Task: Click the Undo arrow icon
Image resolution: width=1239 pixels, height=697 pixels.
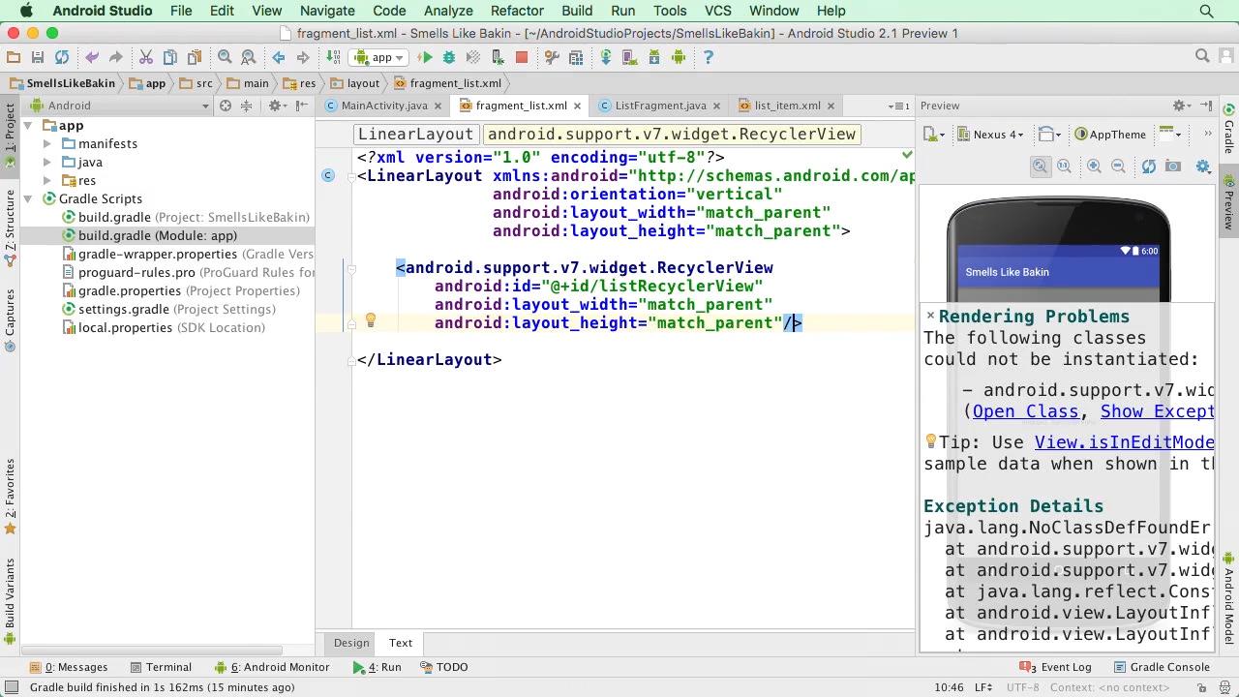Action: click(92, 58)
